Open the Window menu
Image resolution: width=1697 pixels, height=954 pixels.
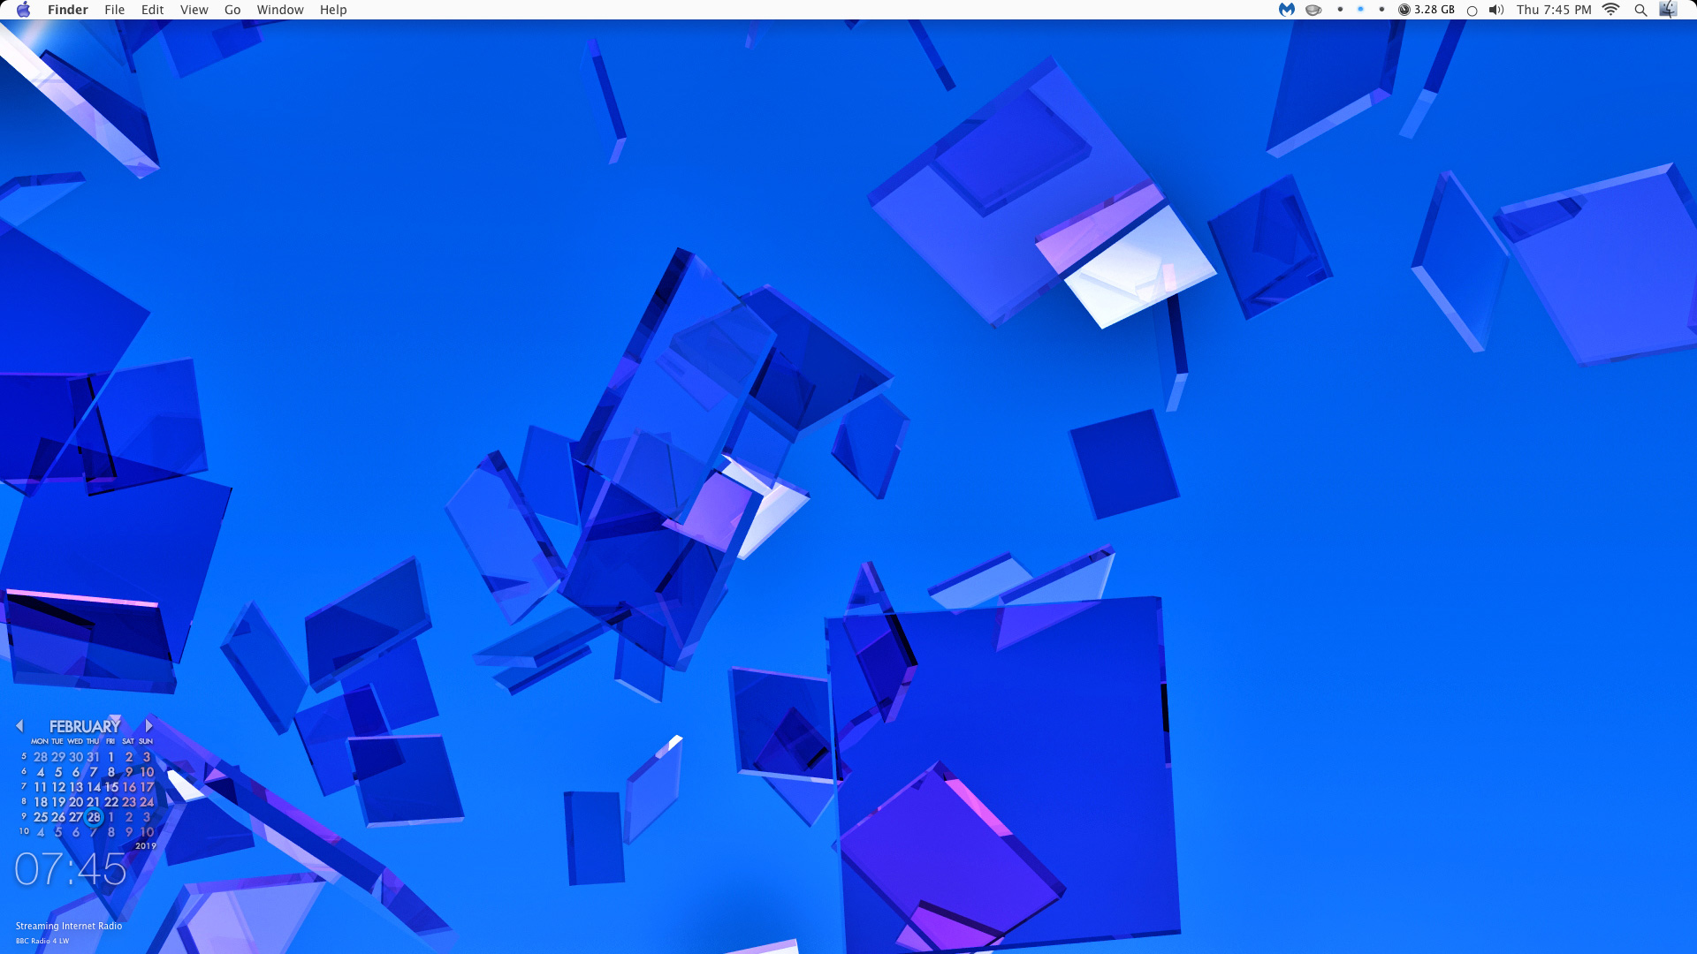click(x=280, y=10)
